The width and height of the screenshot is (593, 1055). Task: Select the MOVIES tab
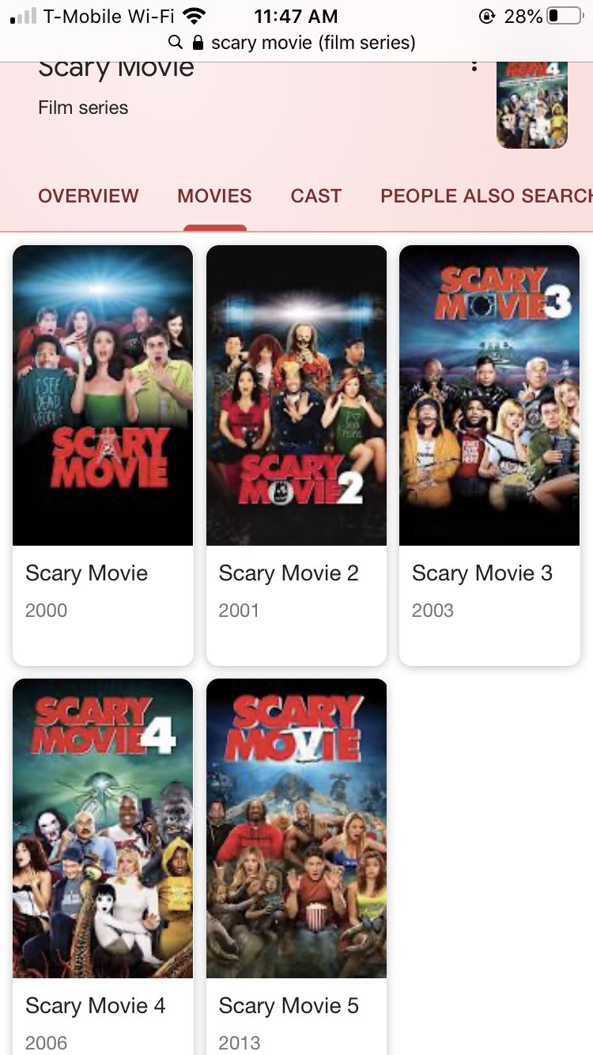tap(214, 196)
